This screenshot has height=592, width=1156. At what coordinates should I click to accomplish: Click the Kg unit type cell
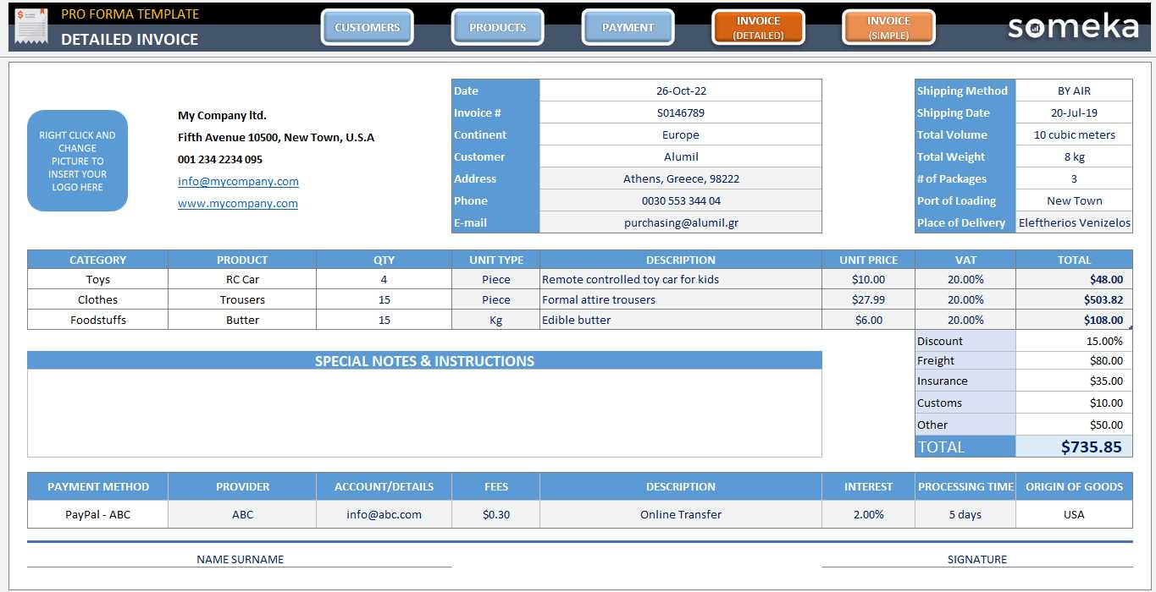point(495,320)
